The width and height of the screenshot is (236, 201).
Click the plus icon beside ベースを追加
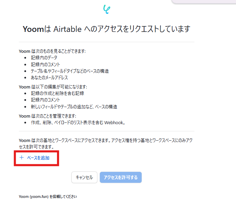(x=22, y=157)
